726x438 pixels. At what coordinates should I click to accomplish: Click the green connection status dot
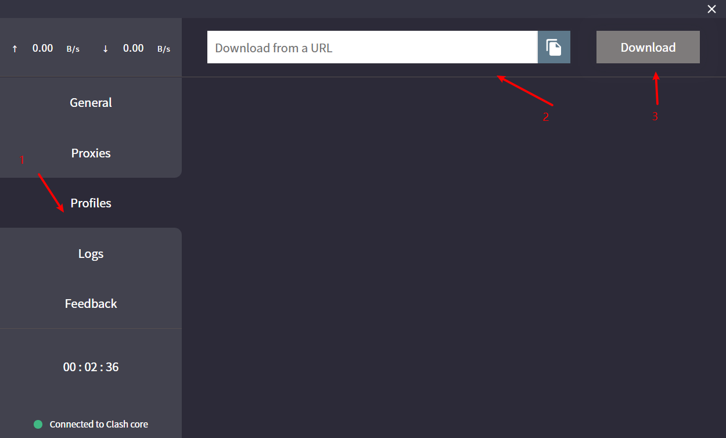point(38,425)
